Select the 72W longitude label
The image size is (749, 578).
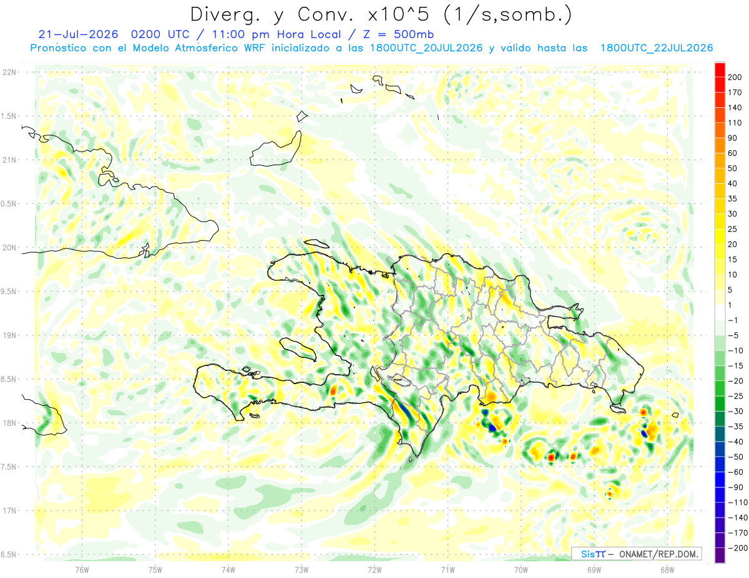(374, 569)
